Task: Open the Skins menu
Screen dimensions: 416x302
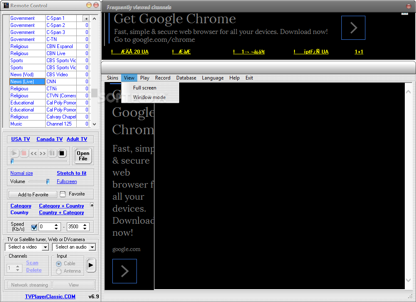Action: [x=112, y=78]
